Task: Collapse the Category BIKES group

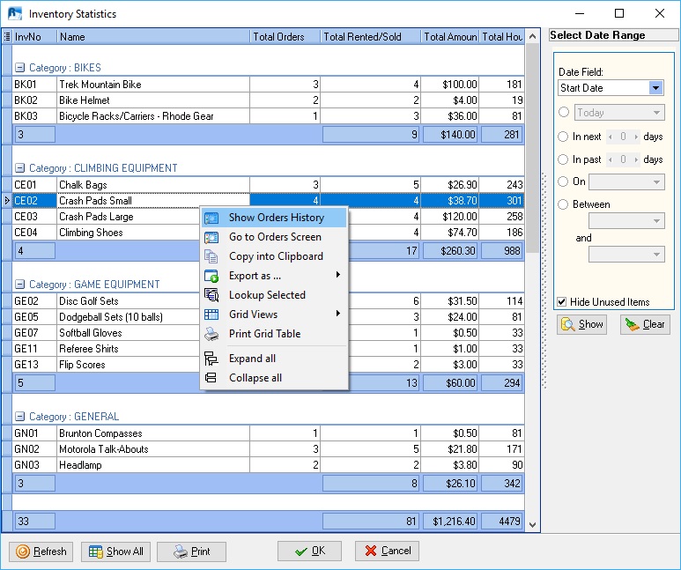Action: [20, 68]
